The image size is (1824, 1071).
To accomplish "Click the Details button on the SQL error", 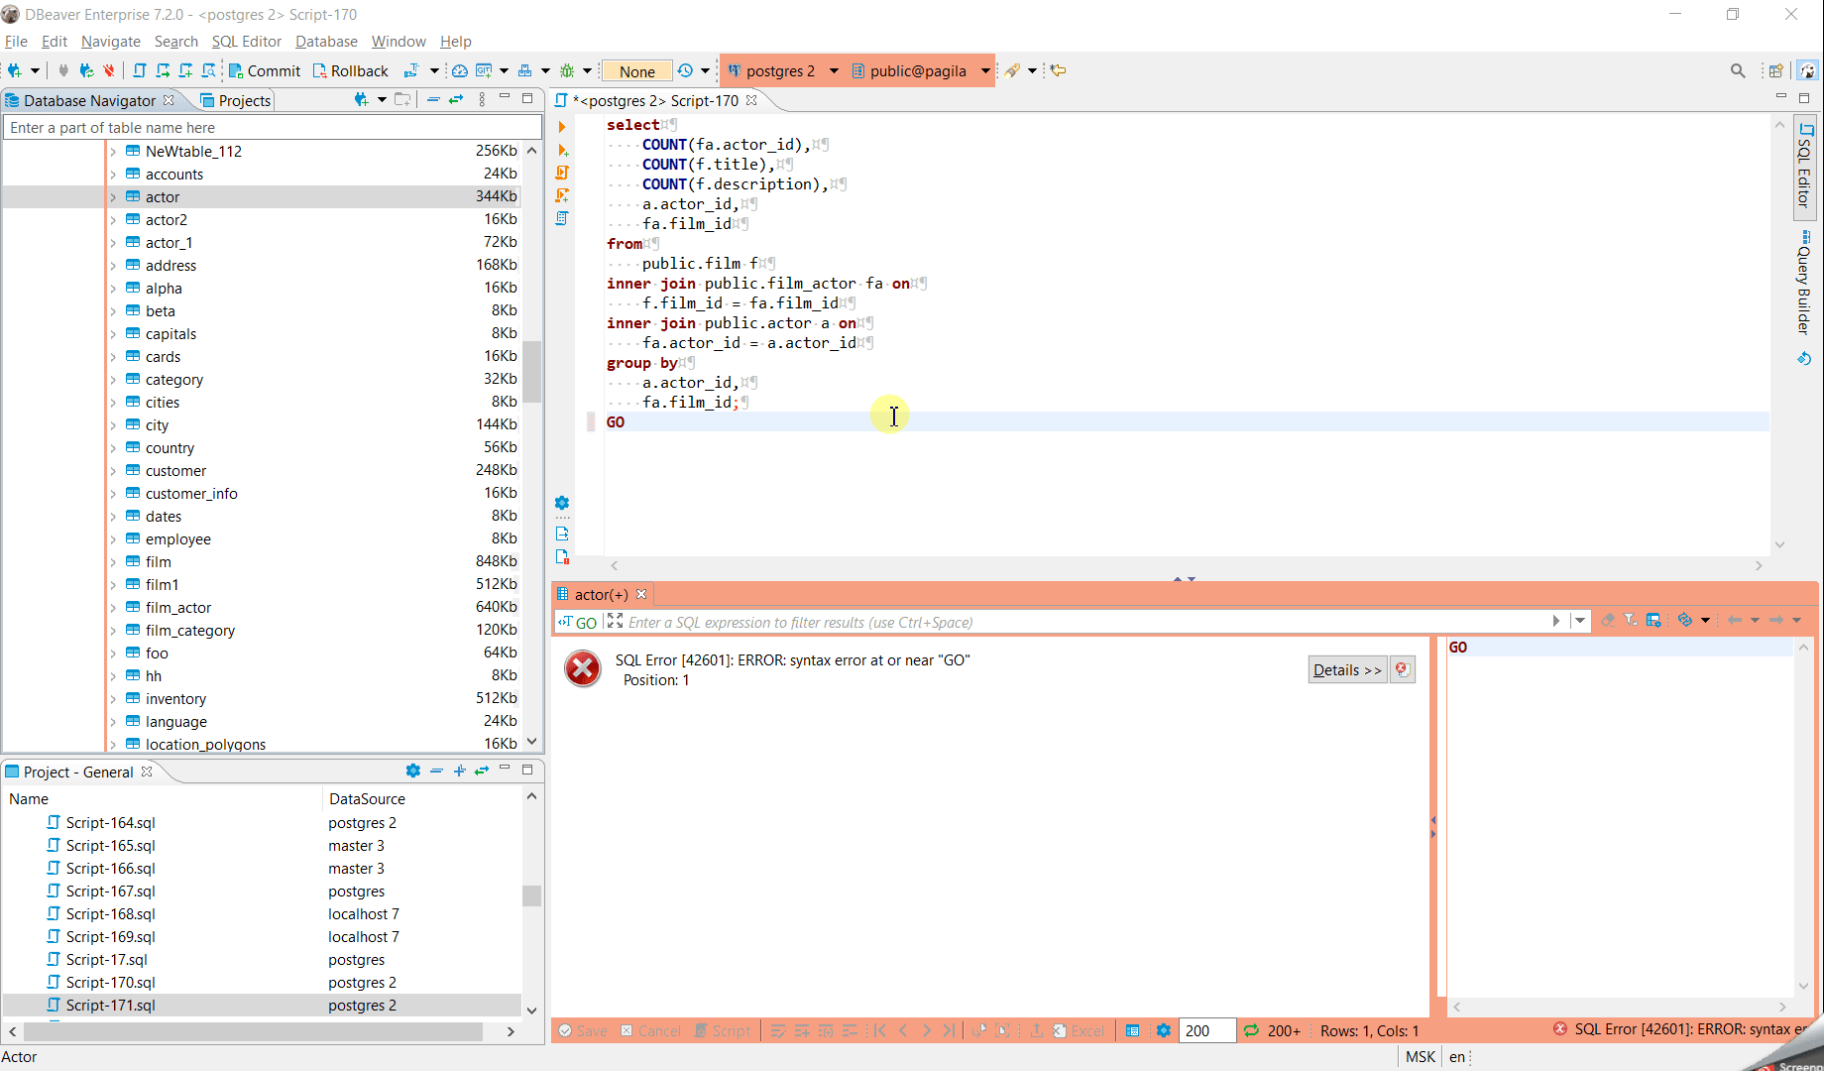I will pos(1346,669).
